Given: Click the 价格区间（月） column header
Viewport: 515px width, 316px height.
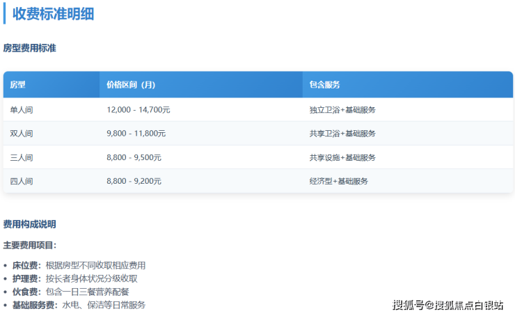Looking at the screenshot, I should tap(131, 85).
